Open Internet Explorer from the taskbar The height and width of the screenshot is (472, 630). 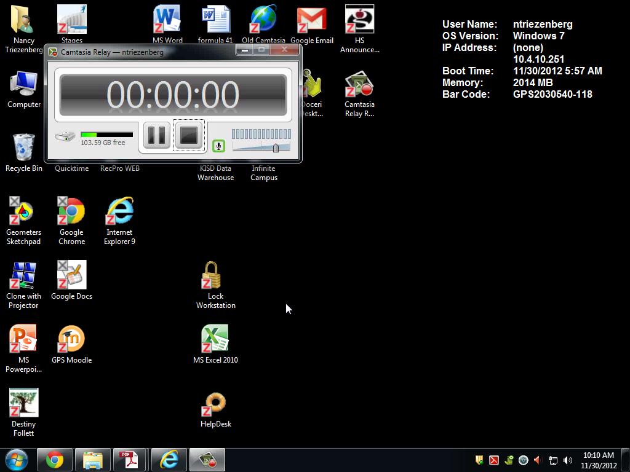169,460
